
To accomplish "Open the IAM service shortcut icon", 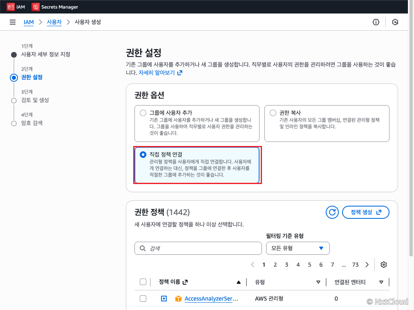I will 11,7.
